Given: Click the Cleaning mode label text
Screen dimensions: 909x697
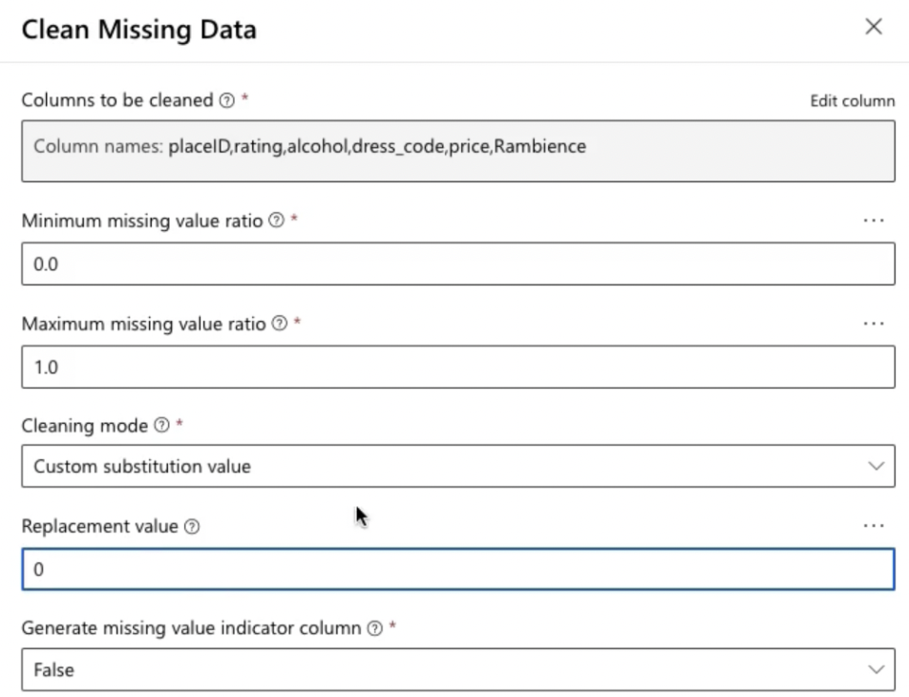Looking at the screenshot, I should coord(84,426).
